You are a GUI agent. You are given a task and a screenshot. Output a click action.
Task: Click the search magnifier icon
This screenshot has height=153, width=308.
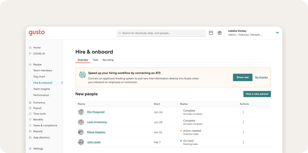pos(120,33)
